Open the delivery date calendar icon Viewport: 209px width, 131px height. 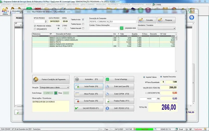pyautogui.click(x=56, y=93)
